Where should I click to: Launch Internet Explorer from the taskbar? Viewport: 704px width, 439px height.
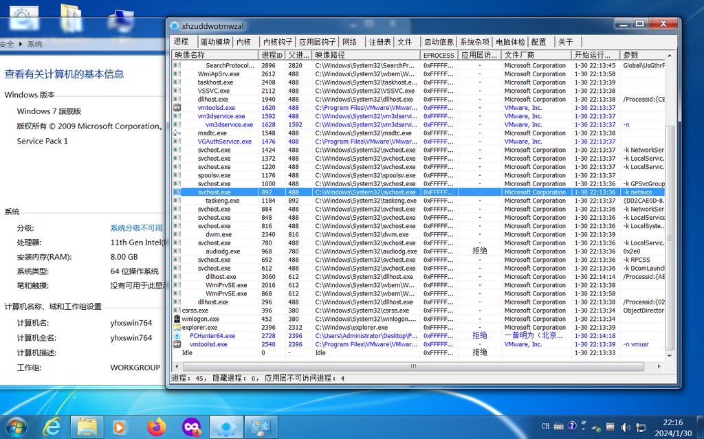click(52, 427)
